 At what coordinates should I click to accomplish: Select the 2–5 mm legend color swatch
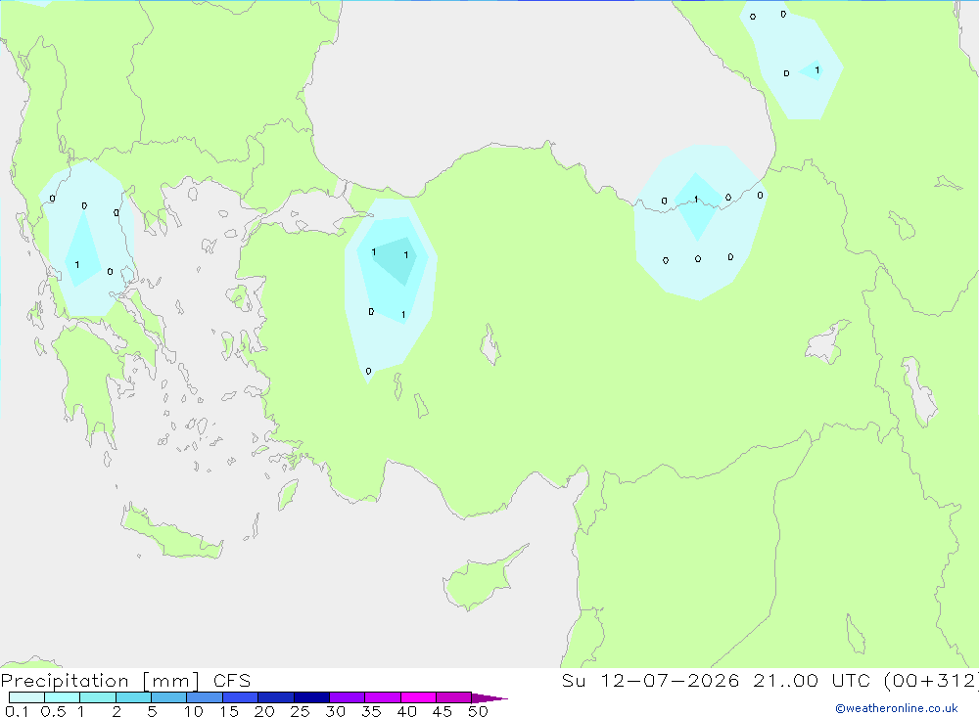[x=133, y=697]
